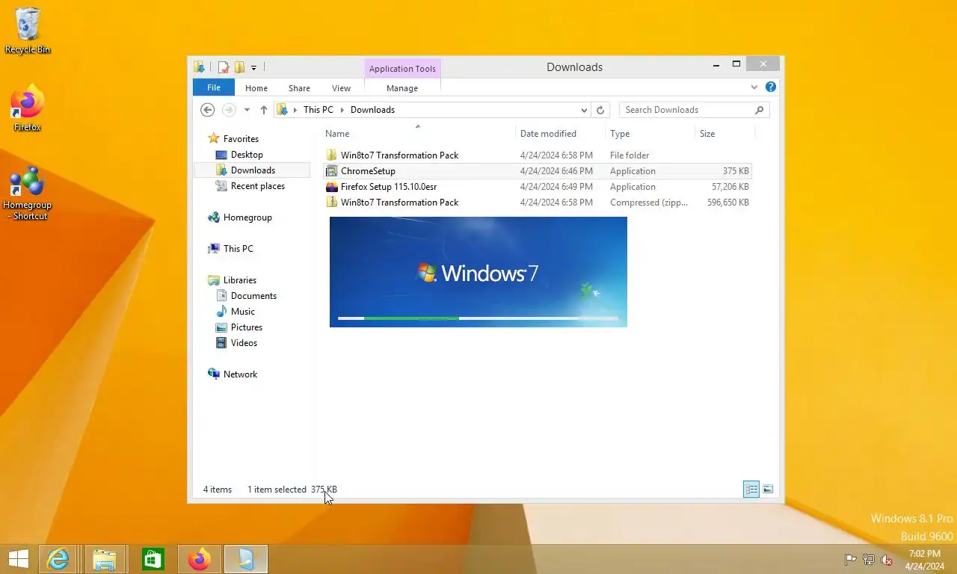Switch to the Share ribbon tab

coord(299,88)
